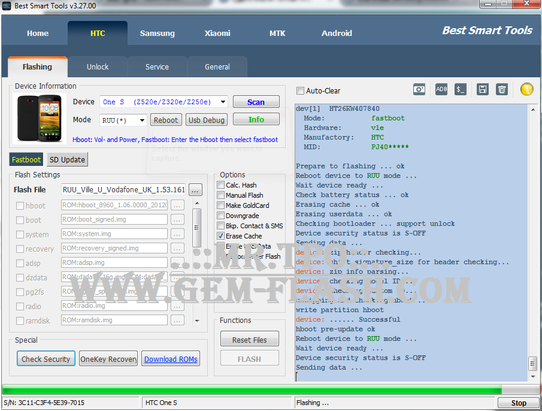Screen dimensions: 542x411
Task: Select the HTC tab
Action: tap(98, 33)
